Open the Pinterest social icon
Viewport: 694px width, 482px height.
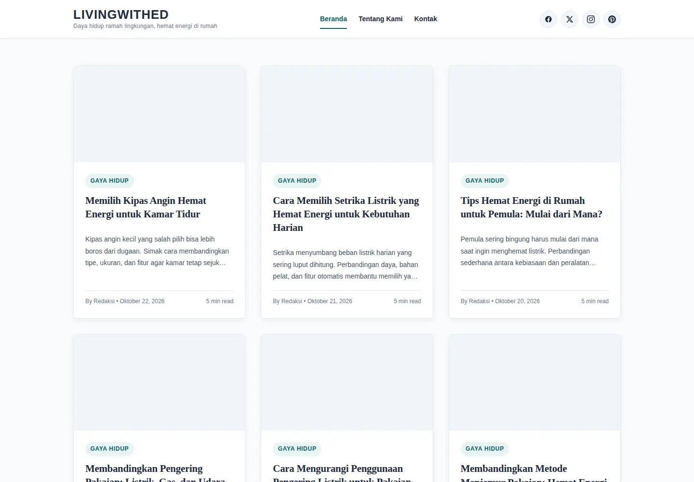(x=612, y=19)
